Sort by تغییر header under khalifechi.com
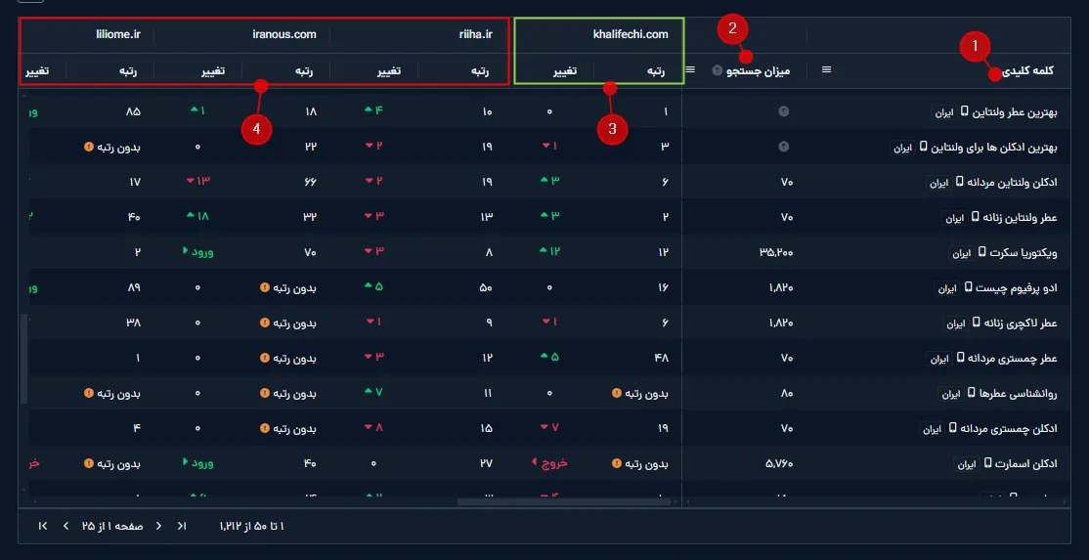The height and width of the screenshot is (560, 1089). [x=564, y=70]
